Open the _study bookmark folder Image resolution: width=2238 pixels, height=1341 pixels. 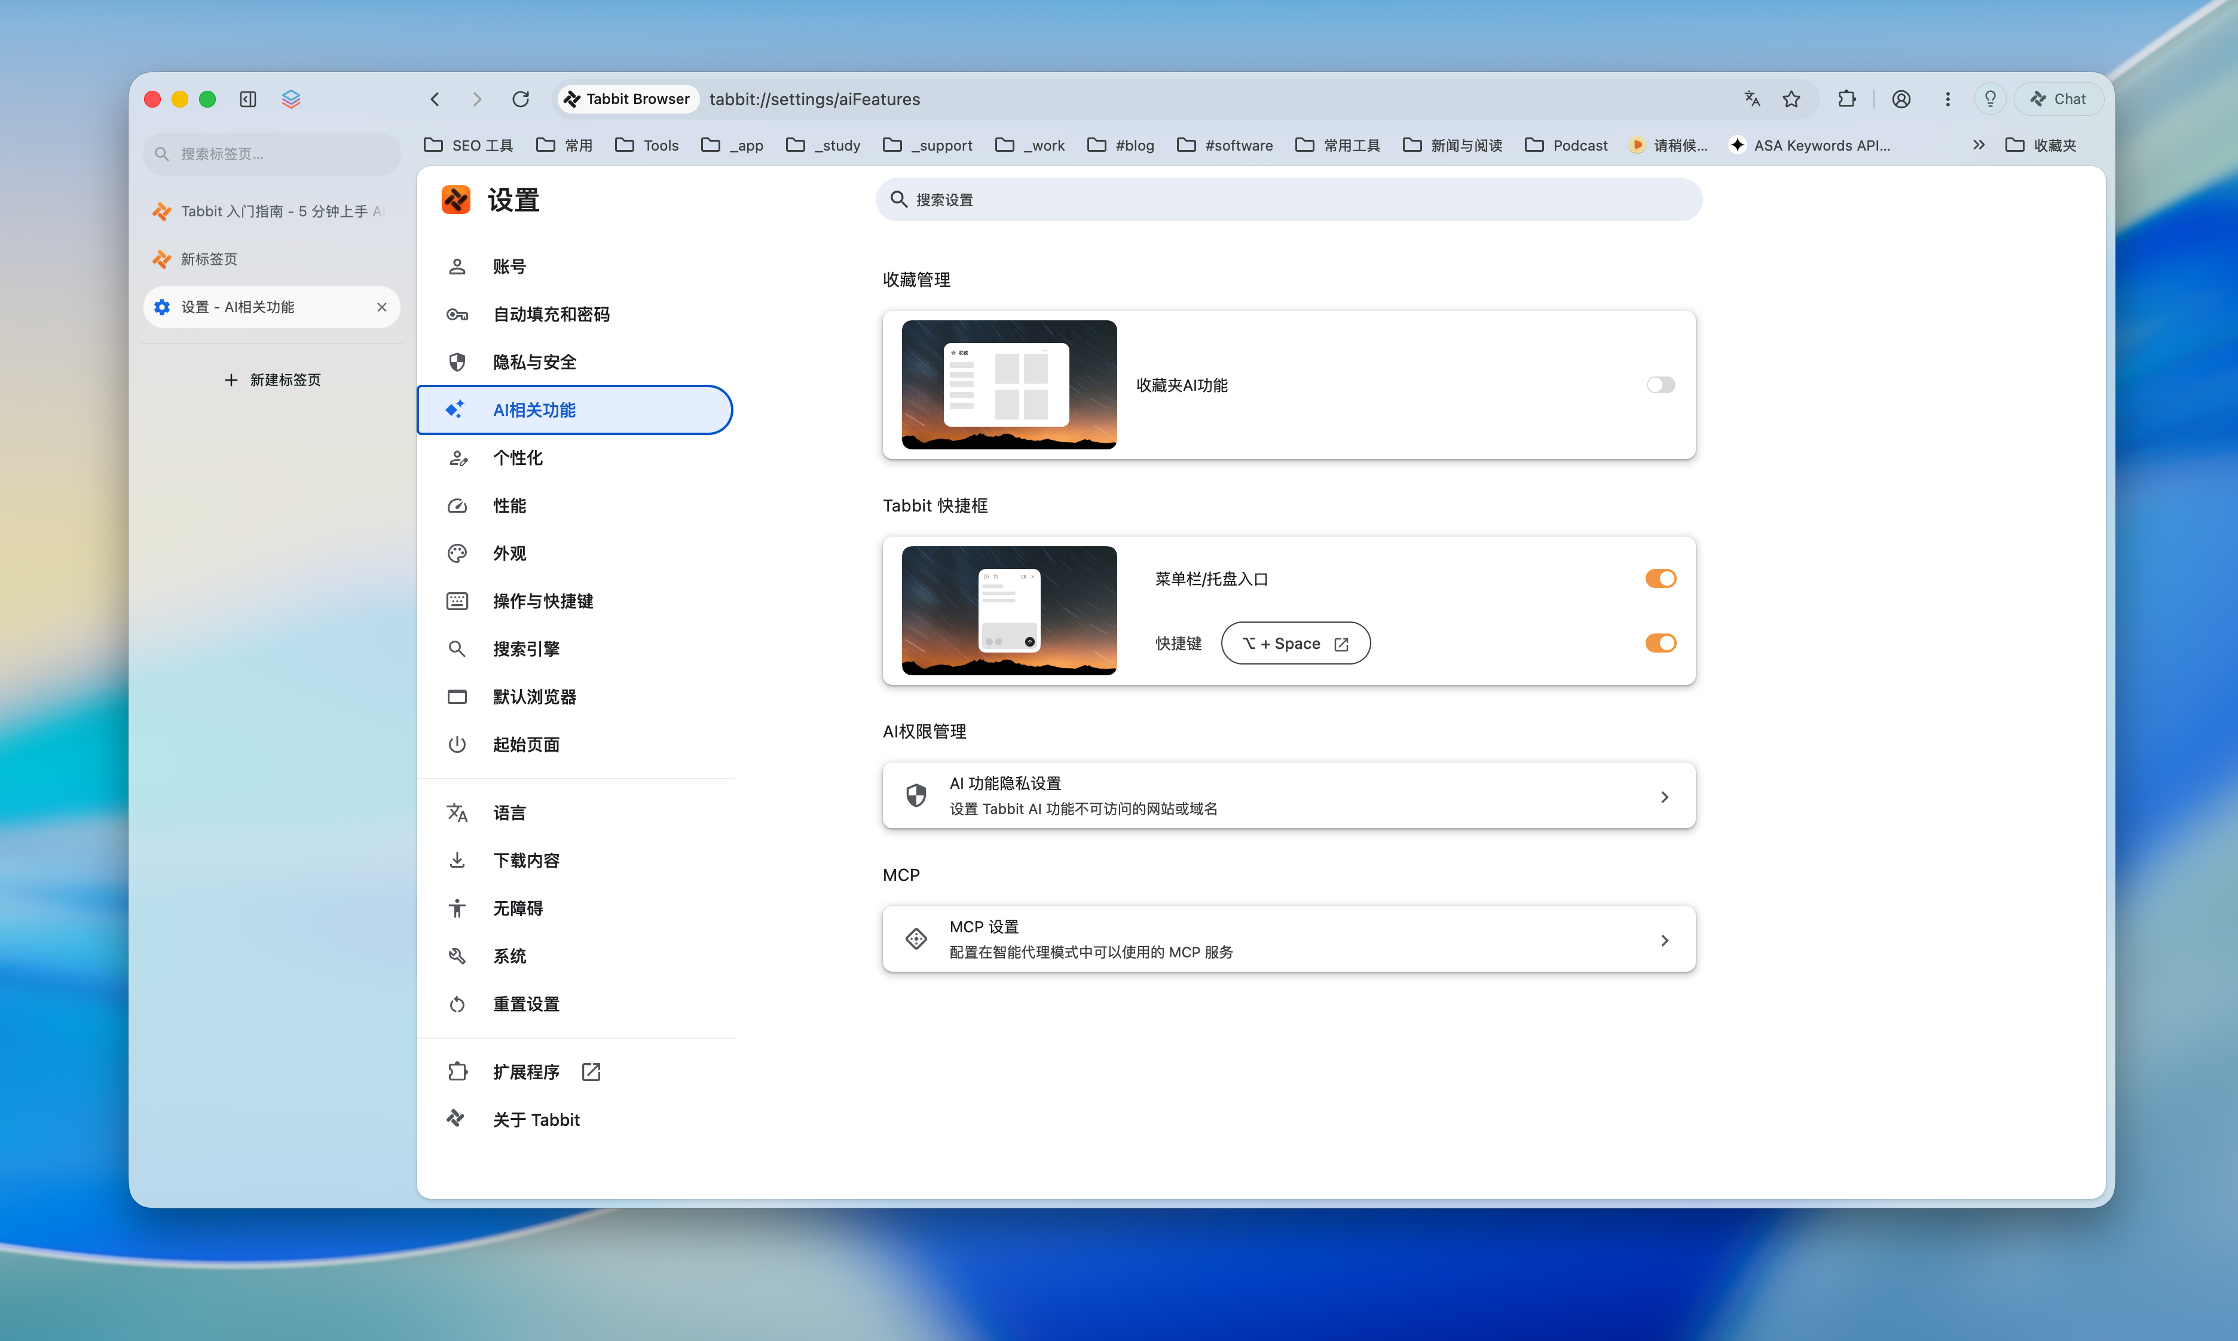tap(823, 145)
